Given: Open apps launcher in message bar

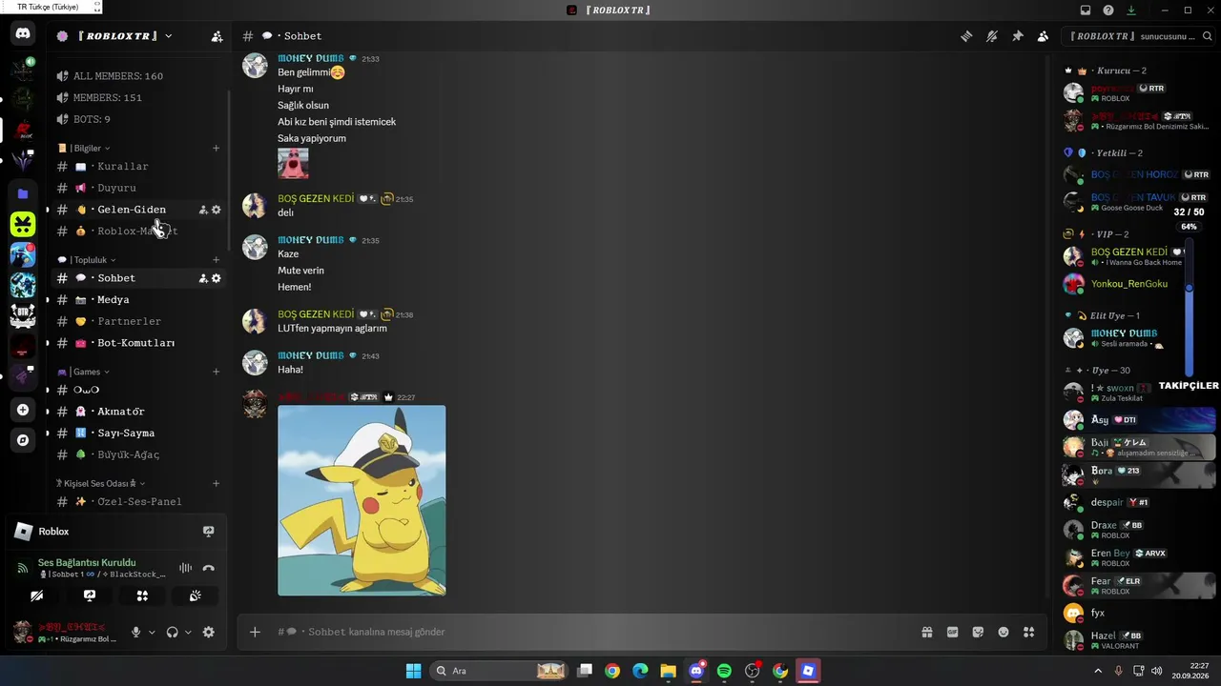Looking at the screenshot, I should coord(1029,632).
